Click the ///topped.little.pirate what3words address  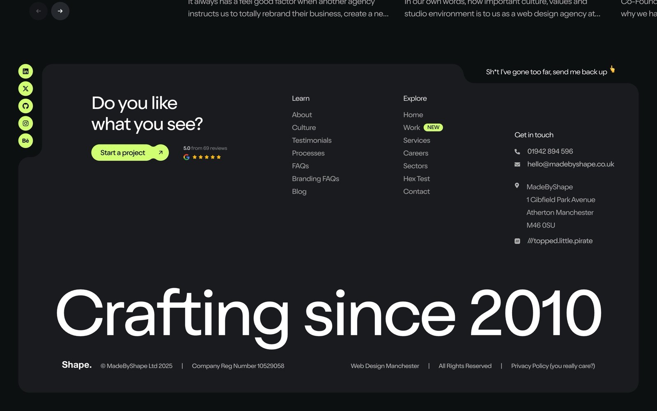click(560, 241)
